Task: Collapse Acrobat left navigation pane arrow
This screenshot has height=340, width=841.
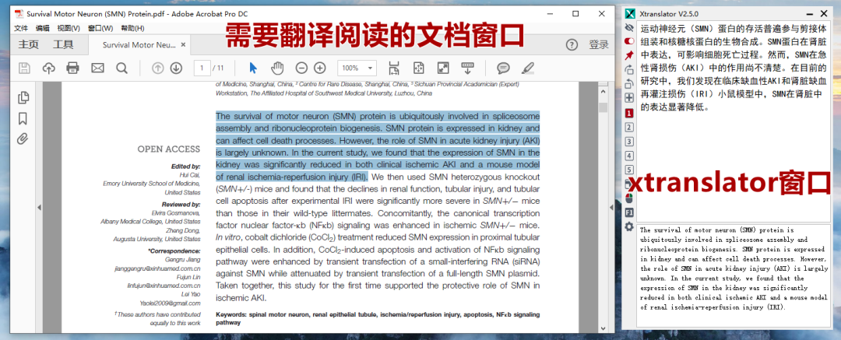Action: tap(39, 207)
